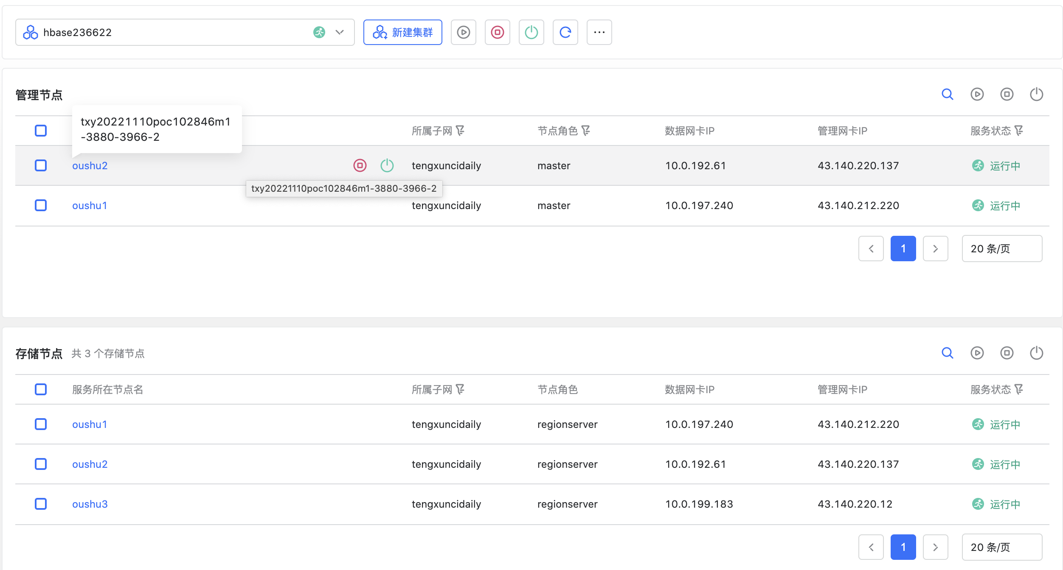The width and height of the screenshot is (1063, 570).
Task: Check the oushu1 master row checkbox
Action: tap(41, 205)
